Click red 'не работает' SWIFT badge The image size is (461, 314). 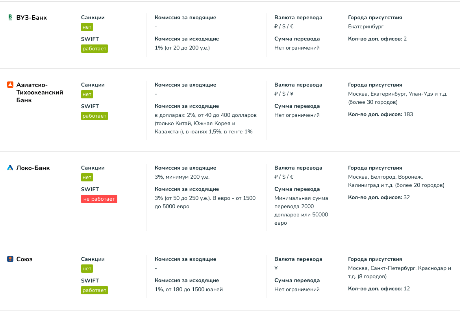click(99, 199)
